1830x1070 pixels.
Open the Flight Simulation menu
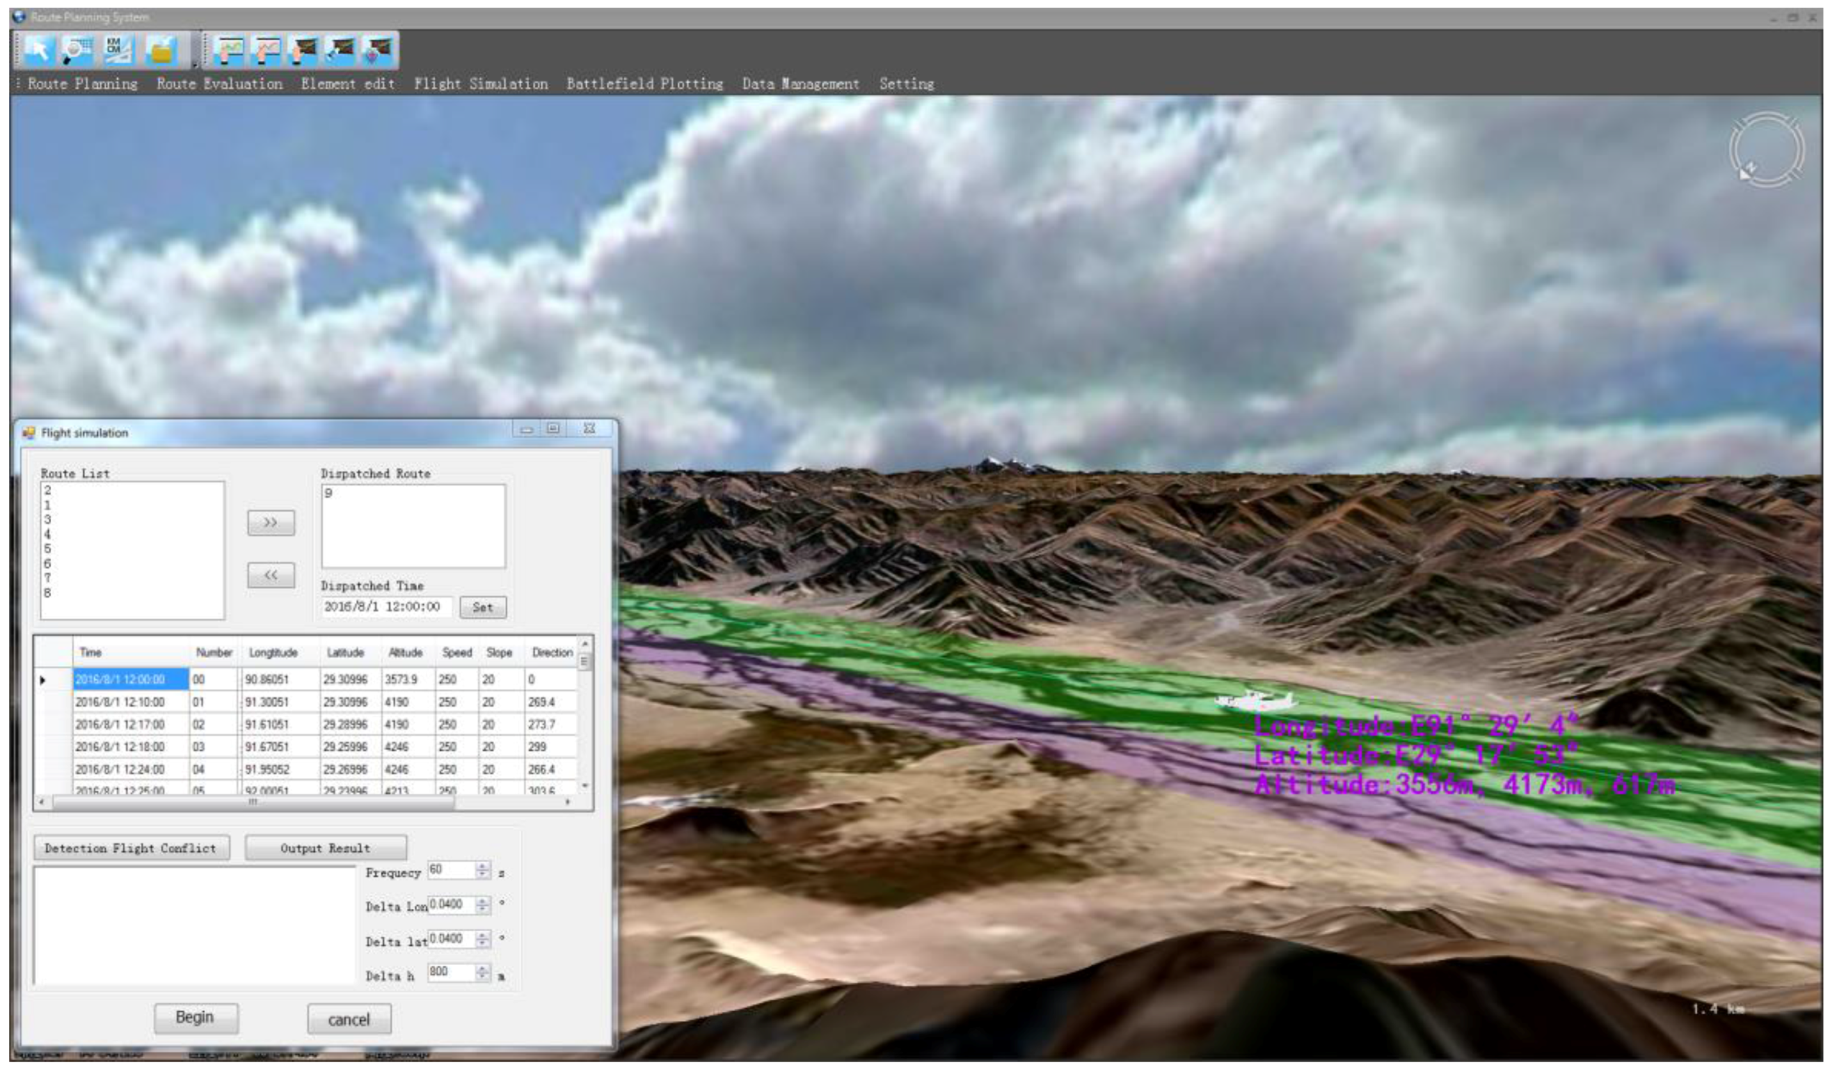481,84
